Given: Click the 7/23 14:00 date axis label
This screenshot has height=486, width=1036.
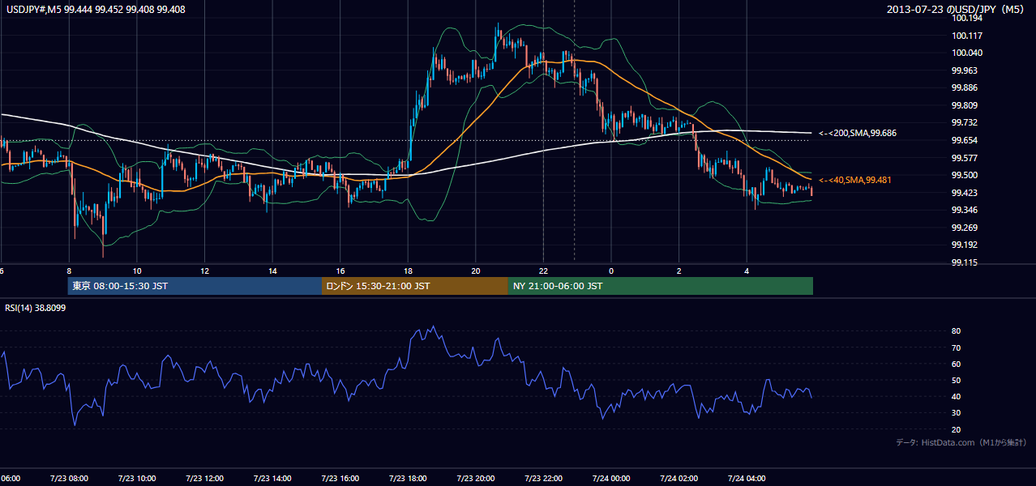Looking at the screenshot, I should [x=272, y=479].
